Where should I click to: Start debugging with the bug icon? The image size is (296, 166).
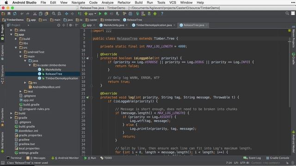[x=106, y=14]
